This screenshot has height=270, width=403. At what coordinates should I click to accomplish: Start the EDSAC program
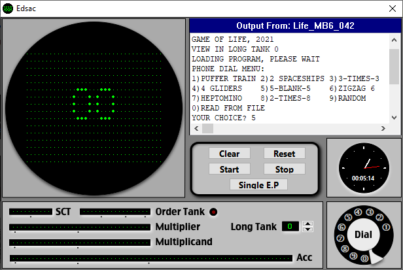pos(229,169)
